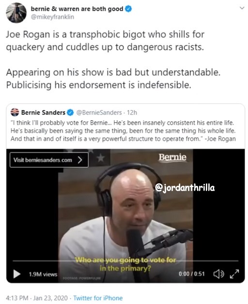Play the video with the play icon
The width and height of the screenshot is (248, 304).
(x=17, y=274)
